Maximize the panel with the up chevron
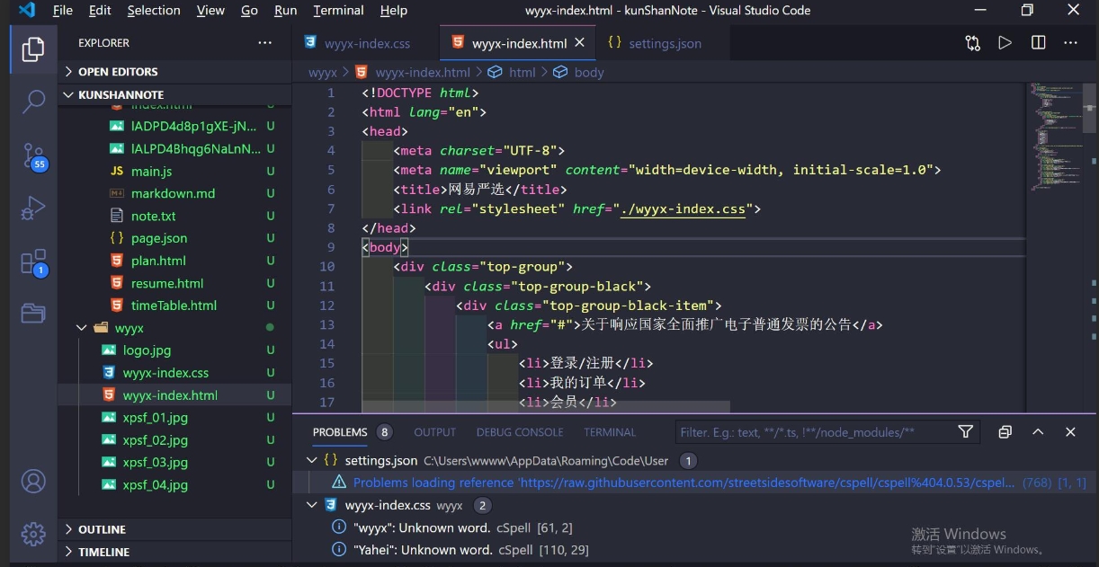 pos(1038,432)
